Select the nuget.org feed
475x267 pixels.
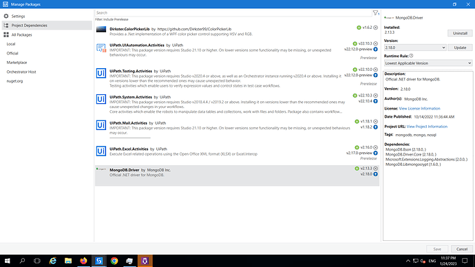pyautogui.click(x=14, y=81)
